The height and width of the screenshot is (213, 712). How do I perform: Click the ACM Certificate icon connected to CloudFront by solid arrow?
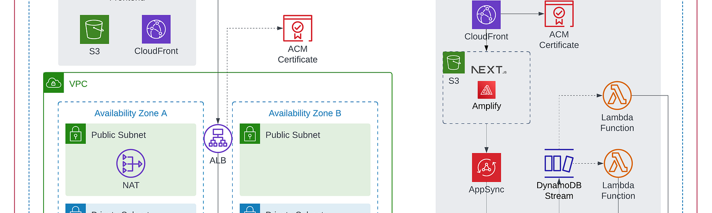pos(559,14)
